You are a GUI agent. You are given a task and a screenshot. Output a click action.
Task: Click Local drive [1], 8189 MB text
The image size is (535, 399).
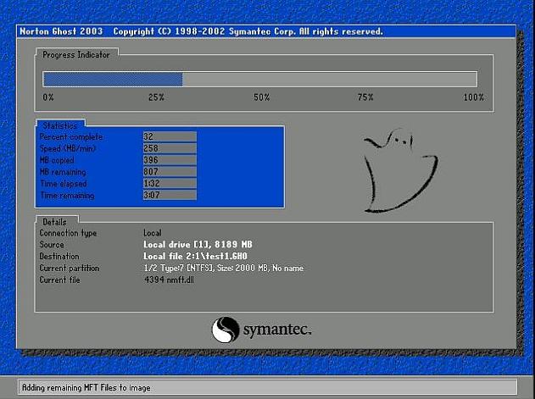click(198, 245)
